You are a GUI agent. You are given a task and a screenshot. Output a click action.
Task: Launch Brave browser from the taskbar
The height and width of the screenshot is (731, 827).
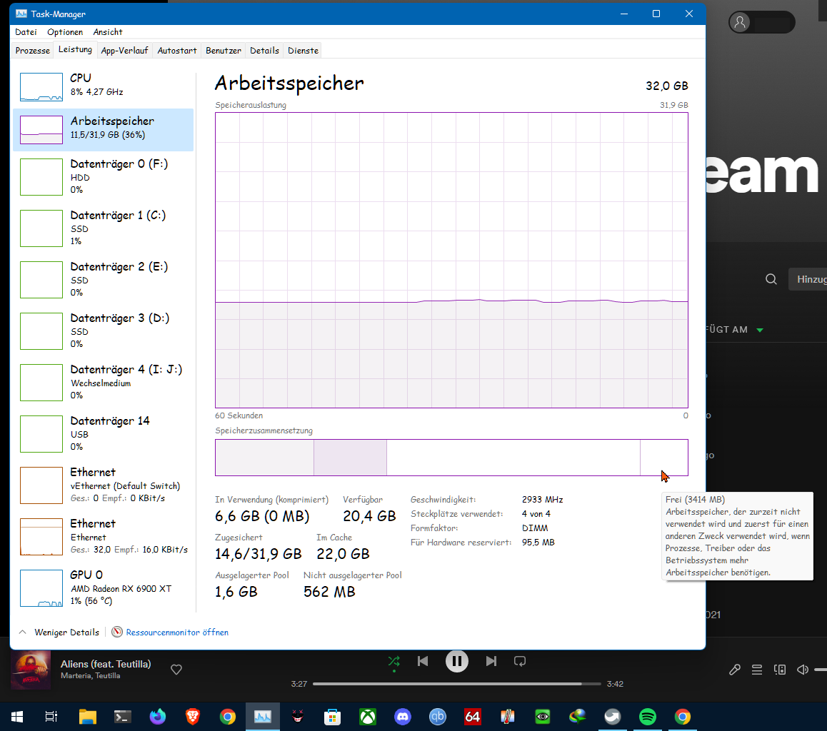point(193,717)
